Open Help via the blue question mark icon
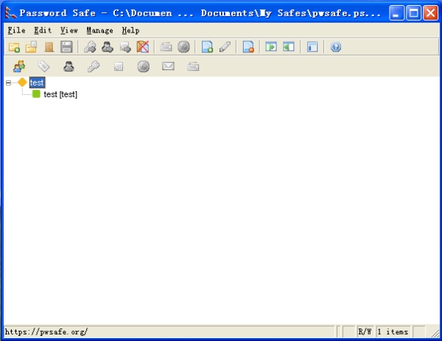This screenshot has height=341, width=442. click(336, 47)
